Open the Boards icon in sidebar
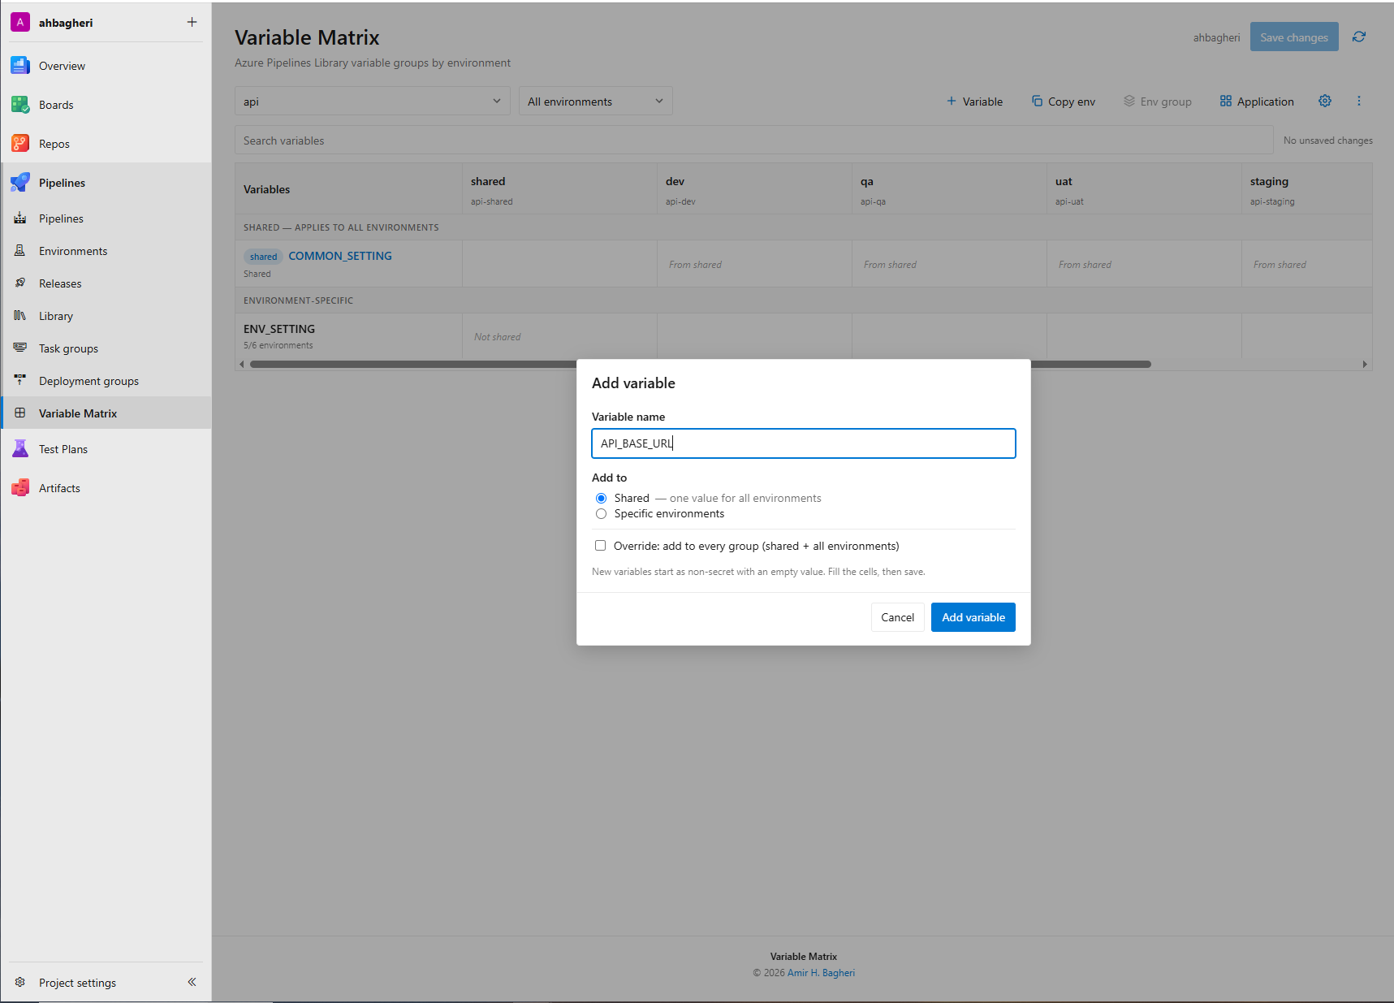The image size is (1394, 1003). (20, 105)
